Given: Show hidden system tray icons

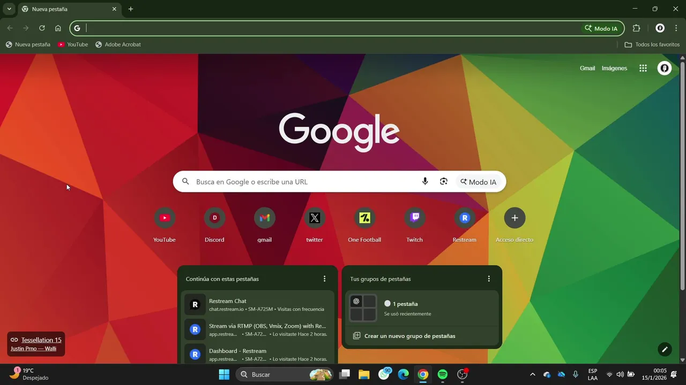Looking at the screenshot, I should (x=532, y=374).
